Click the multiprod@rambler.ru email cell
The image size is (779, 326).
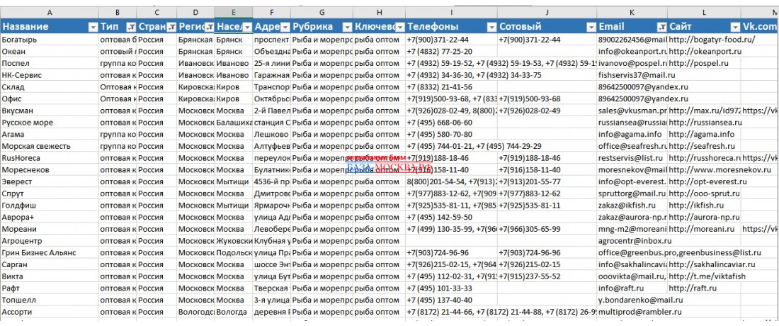[x=632, y=312]
